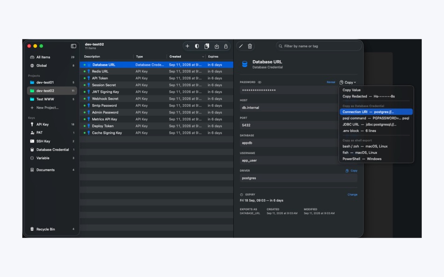Filter by API Key type

pyautogui.click(x=52, y=125)
